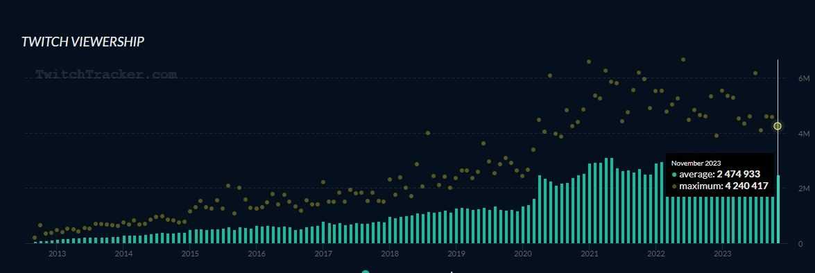Select the mid-2018 maximum dot near 4M
Screen dimensions: 815x273
pyautogui.click(x=428, y=133)
